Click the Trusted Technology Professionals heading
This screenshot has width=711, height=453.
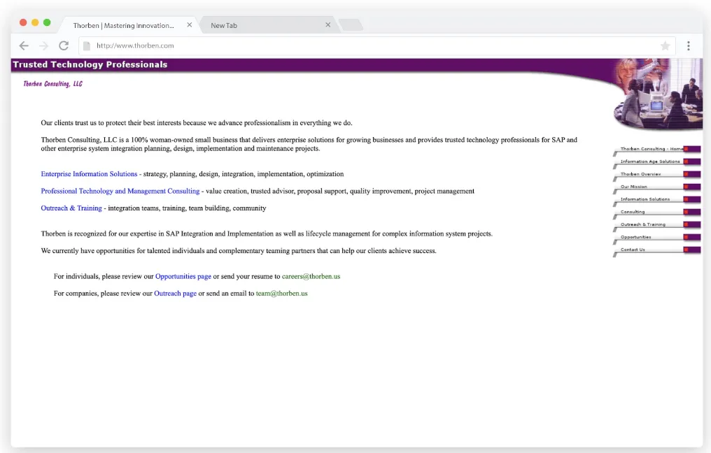[90, 65]
